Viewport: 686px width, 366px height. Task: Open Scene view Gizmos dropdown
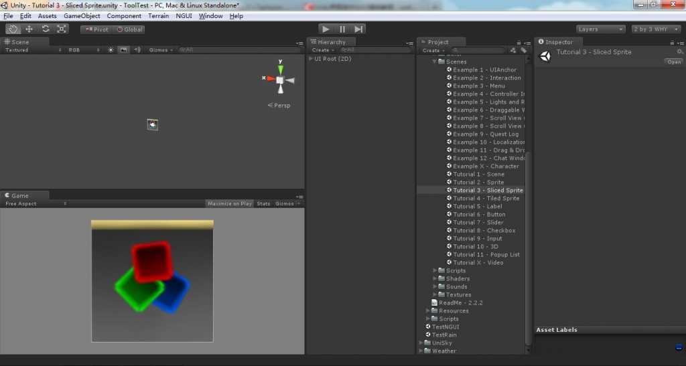coord(161,50)
